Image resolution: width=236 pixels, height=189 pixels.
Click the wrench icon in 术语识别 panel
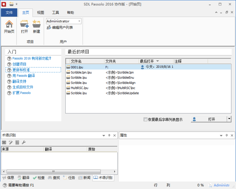tap(23, 143)
